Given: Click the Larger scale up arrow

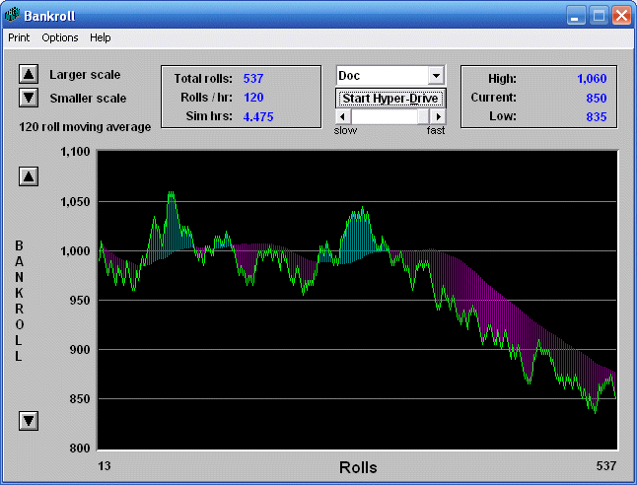Looking at the screenshot, I should tap(30, 75).
